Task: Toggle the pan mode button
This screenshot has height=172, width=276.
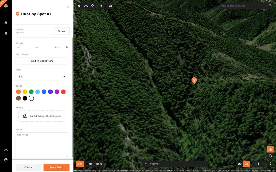Action: coord(270,149)
